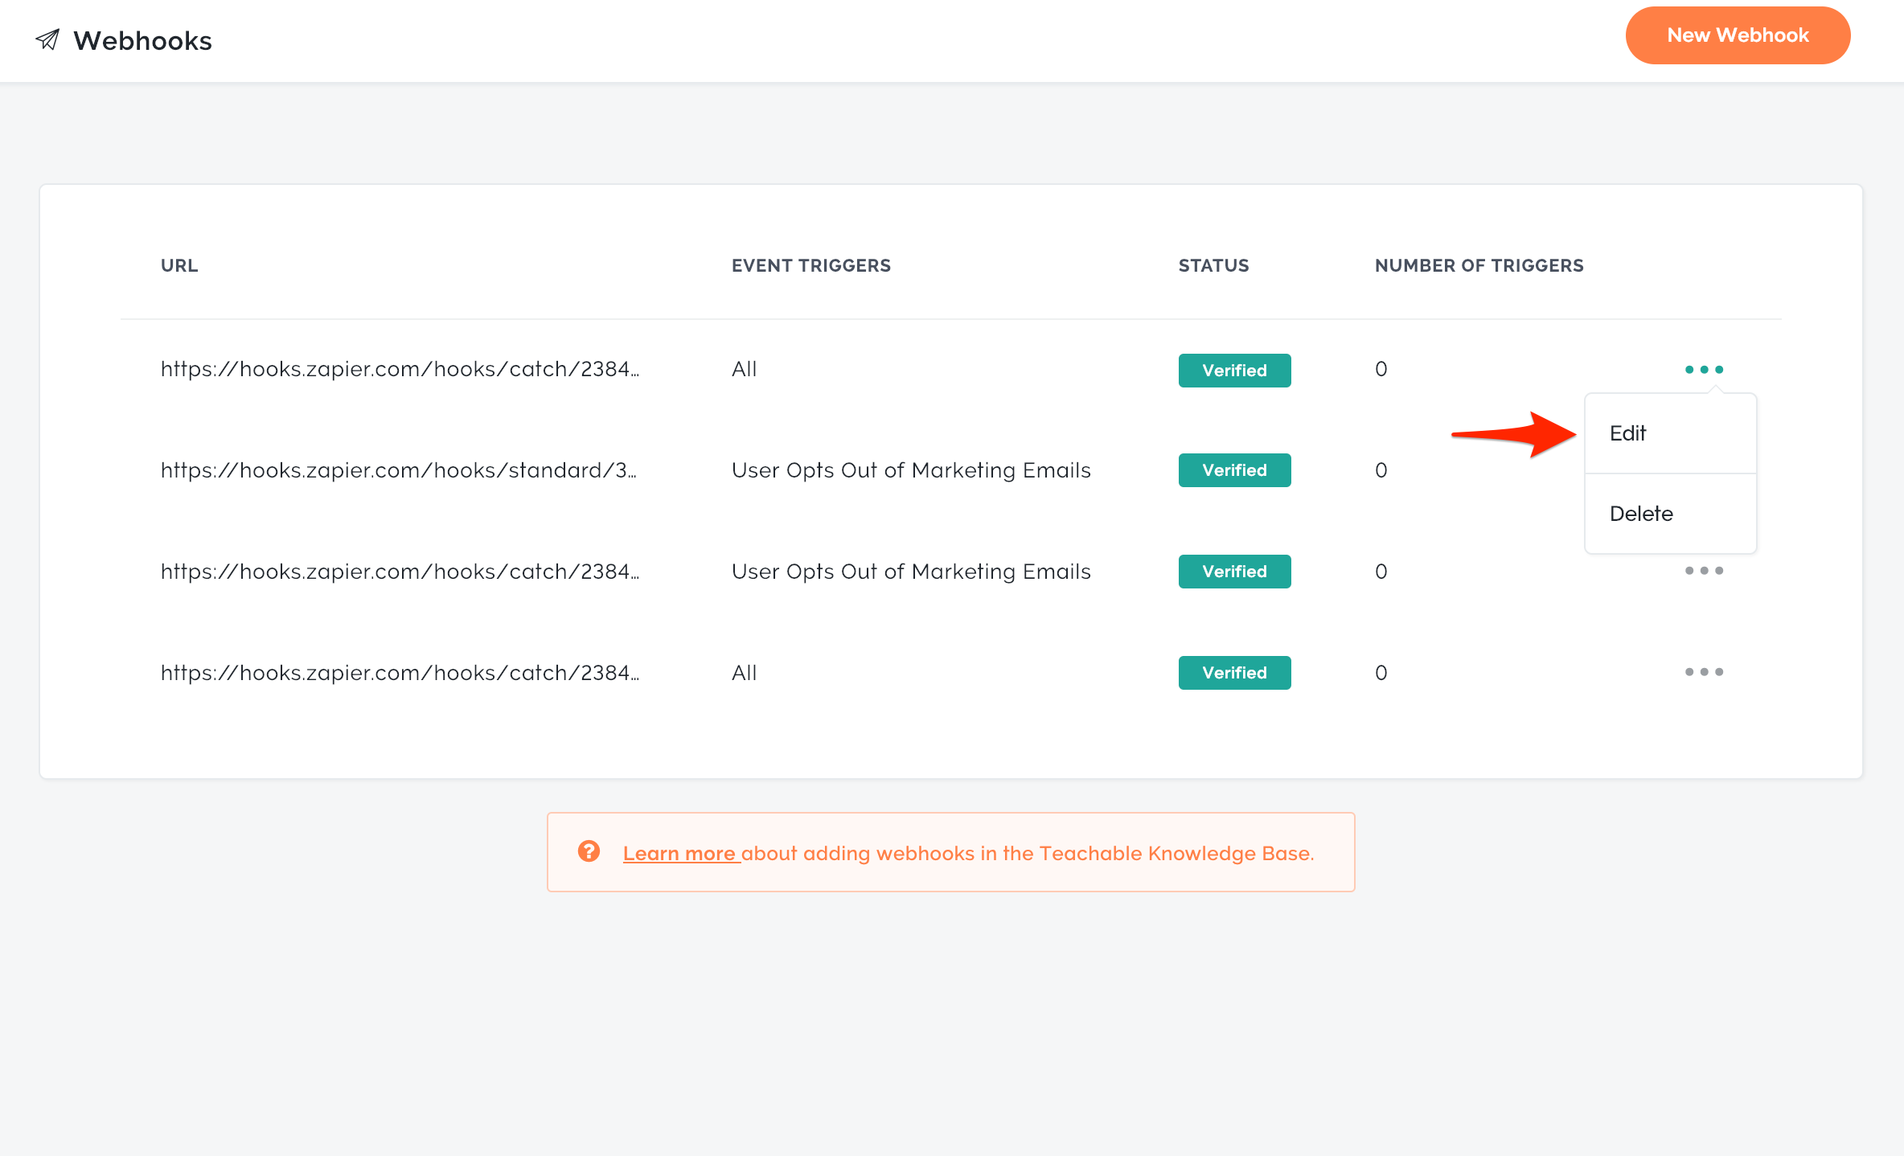This screenshot has width=1904, height=1156.
Task: Click the orange question mark help icon
Action: pyautogui.click(x=589, y=851)
